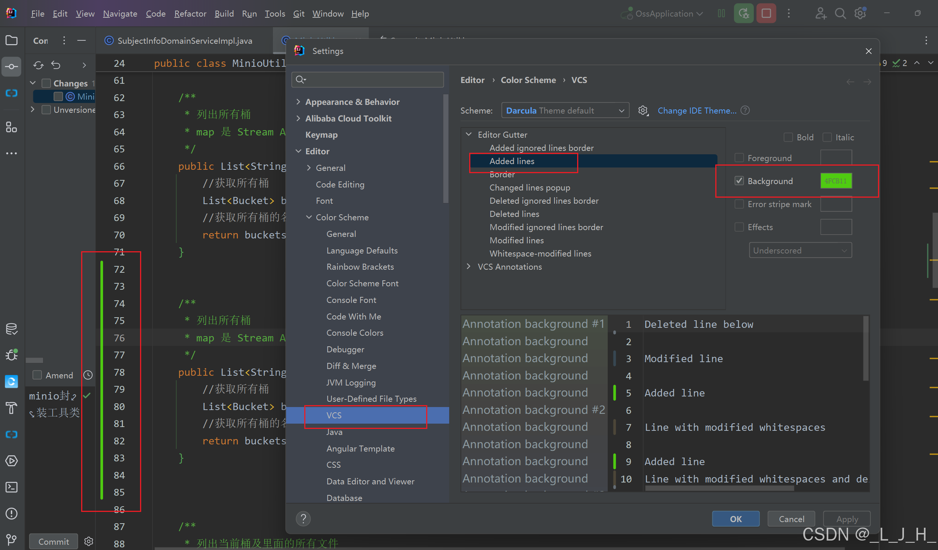
Task: Uncheck the Background checkbox
Action: [x=739, y=181]
